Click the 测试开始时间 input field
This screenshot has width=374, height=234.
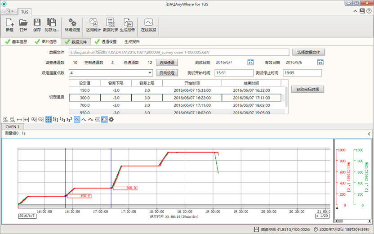coord(234,72)
